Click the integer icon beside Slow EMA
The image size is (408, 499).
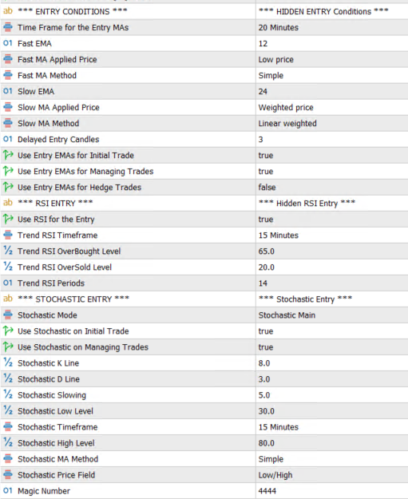(x=8, y=91)
